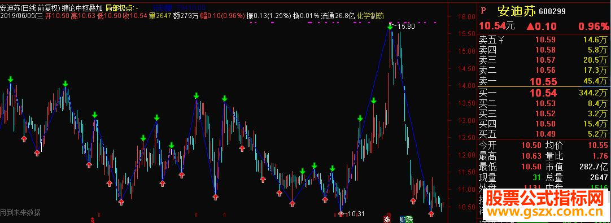611x223 pixels.
Task: Click the 45.4万 volume on 卖一
Action: click(596, 81)
